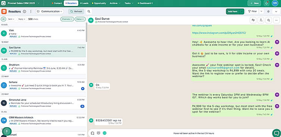Expand the Add Item dropdown arrow
This screenshot has height=137, width=281.
242,12
